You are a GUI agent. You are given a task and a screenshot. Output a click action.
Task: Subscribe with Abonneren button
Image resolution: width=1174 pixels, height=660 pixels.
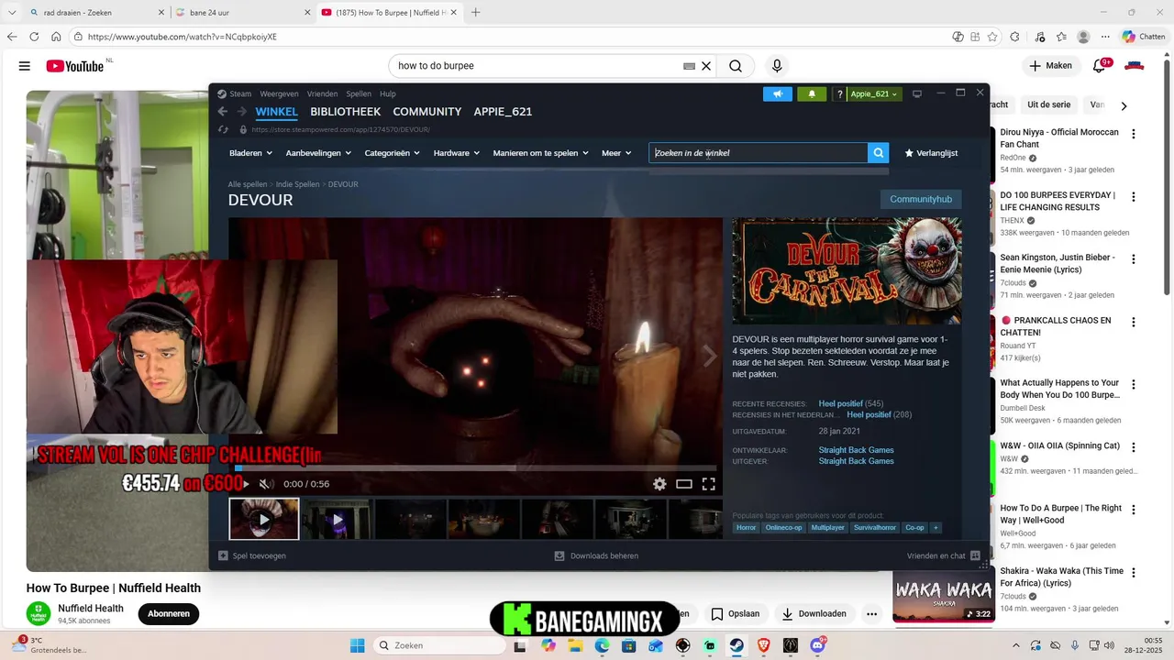pyautogui.click(x=169, y=614)
